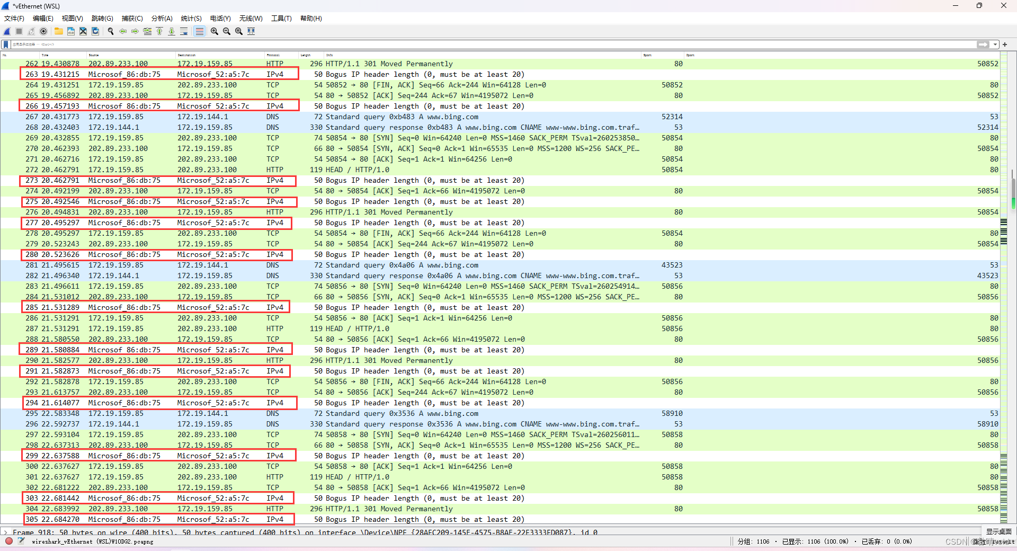
Task: Sort by the Protocol column header
Action: (x=281, y=55)
